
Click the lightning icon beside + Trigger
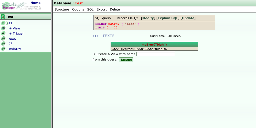[x=3, y=33]
